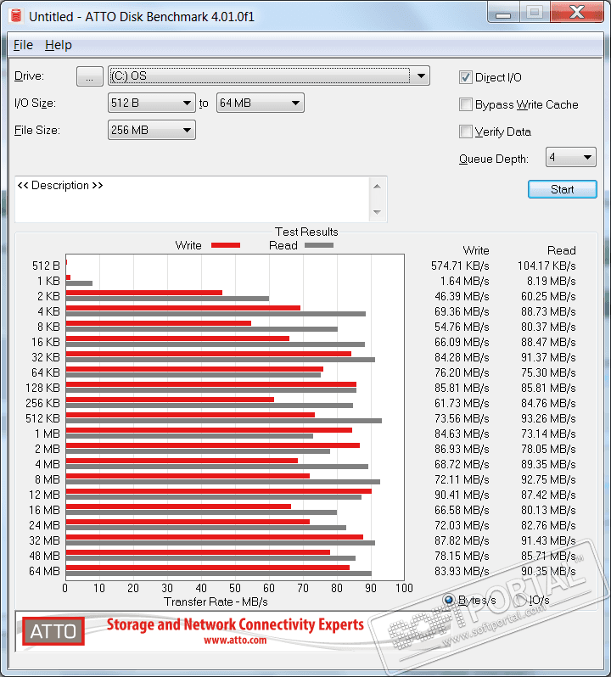Click the Write column header in results
The image size is (611, 677).
(476, 250)
